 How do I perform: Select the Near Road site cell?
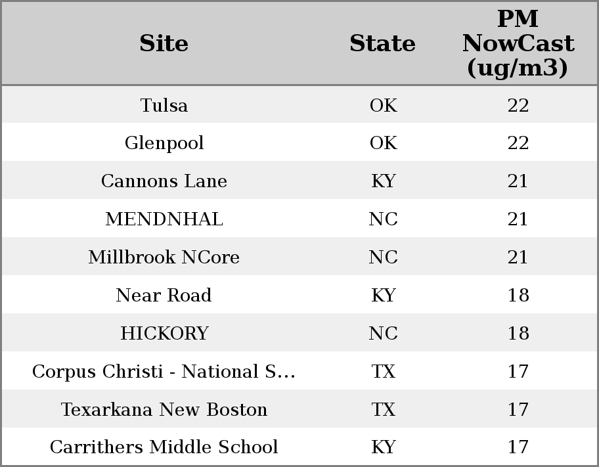(164, 295)
